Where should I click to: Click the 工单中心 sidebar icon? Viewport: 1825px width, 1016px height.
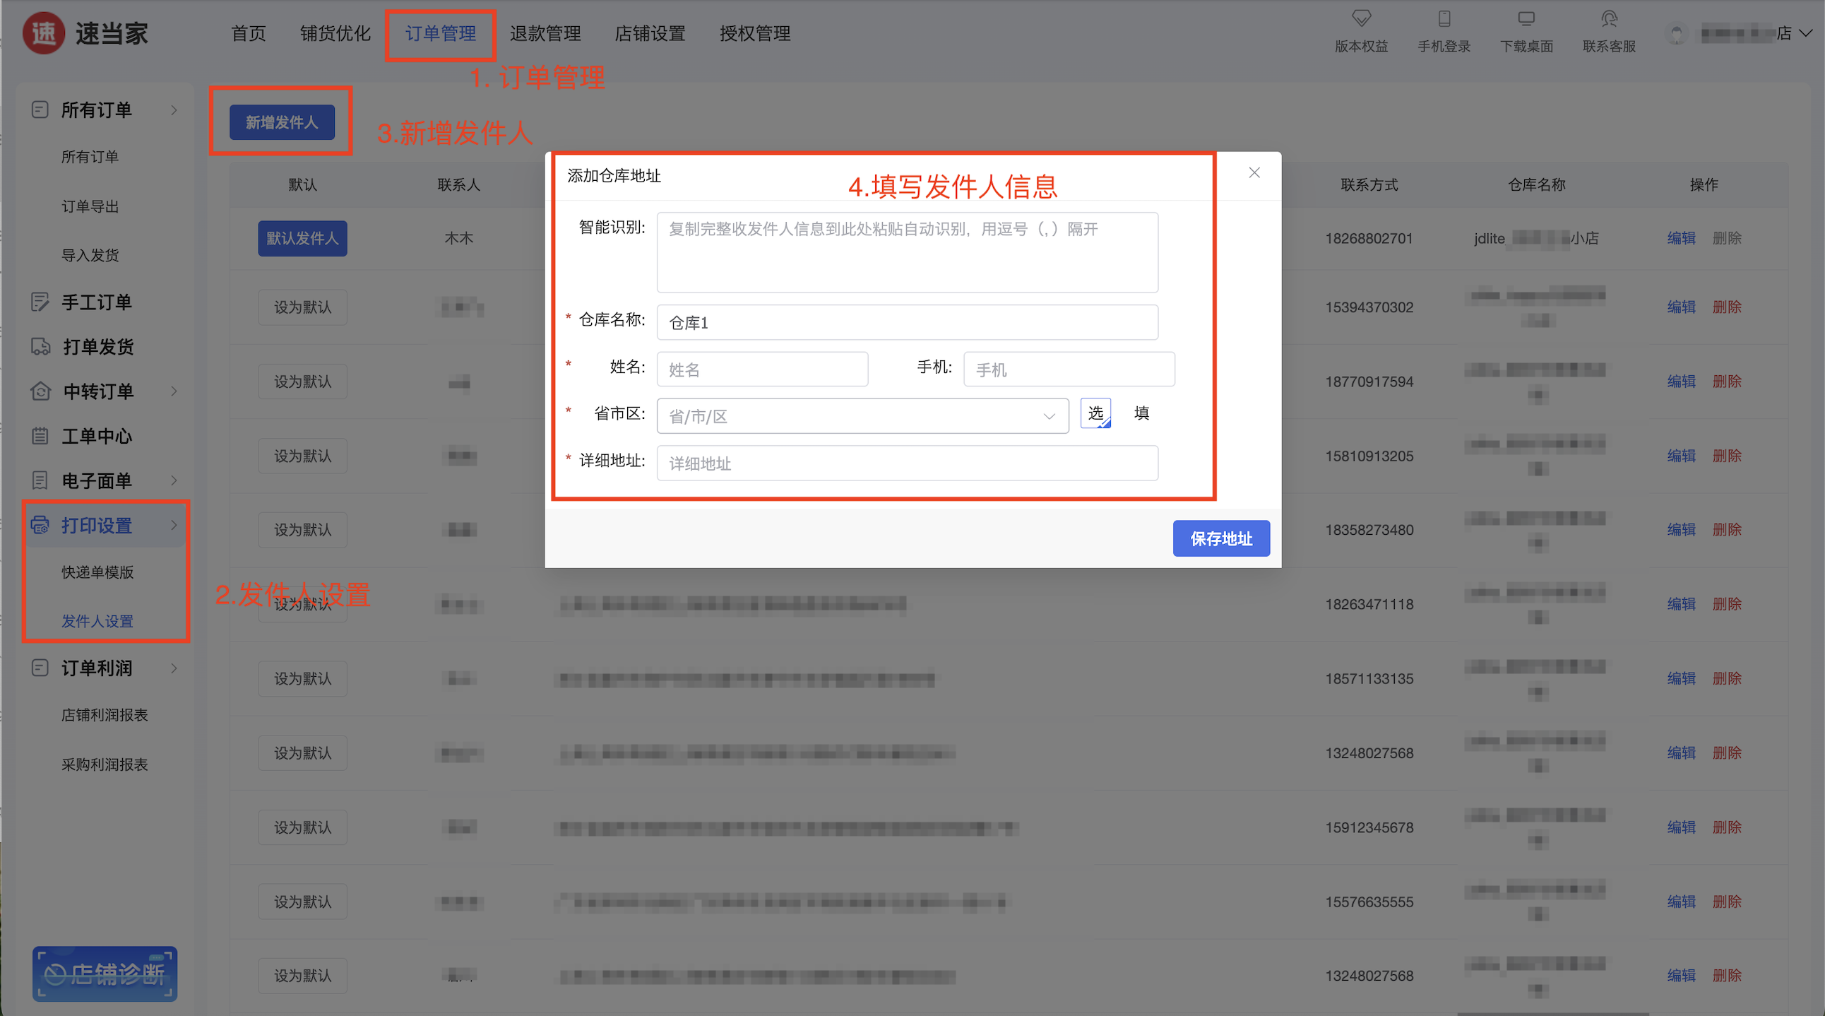coord(40,437)
